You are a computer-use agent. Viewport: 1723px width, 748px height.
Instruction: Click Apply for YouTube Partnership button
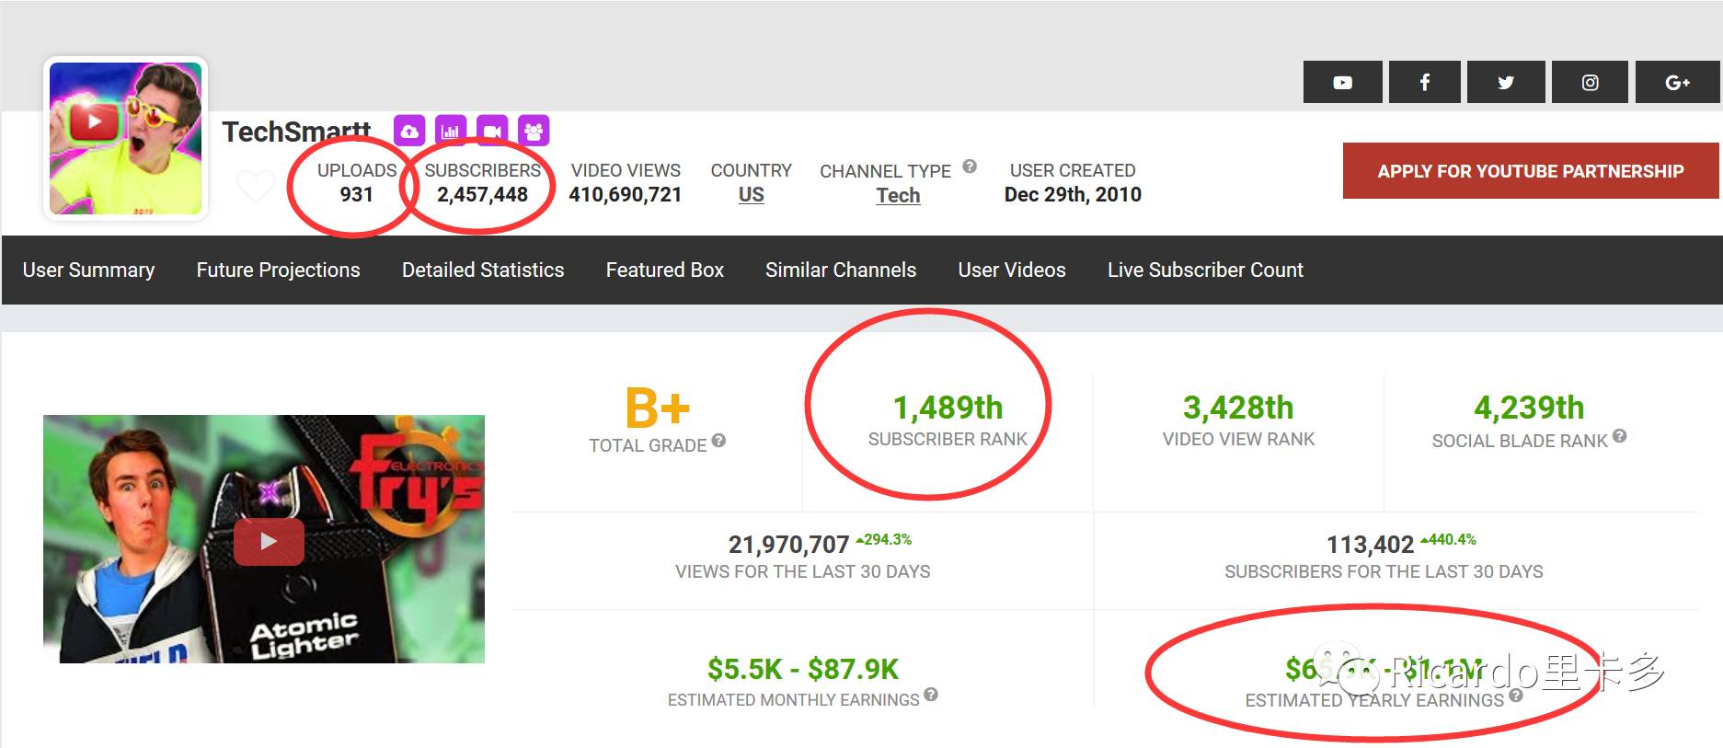pyautogui.click(x=1531, y=171)
